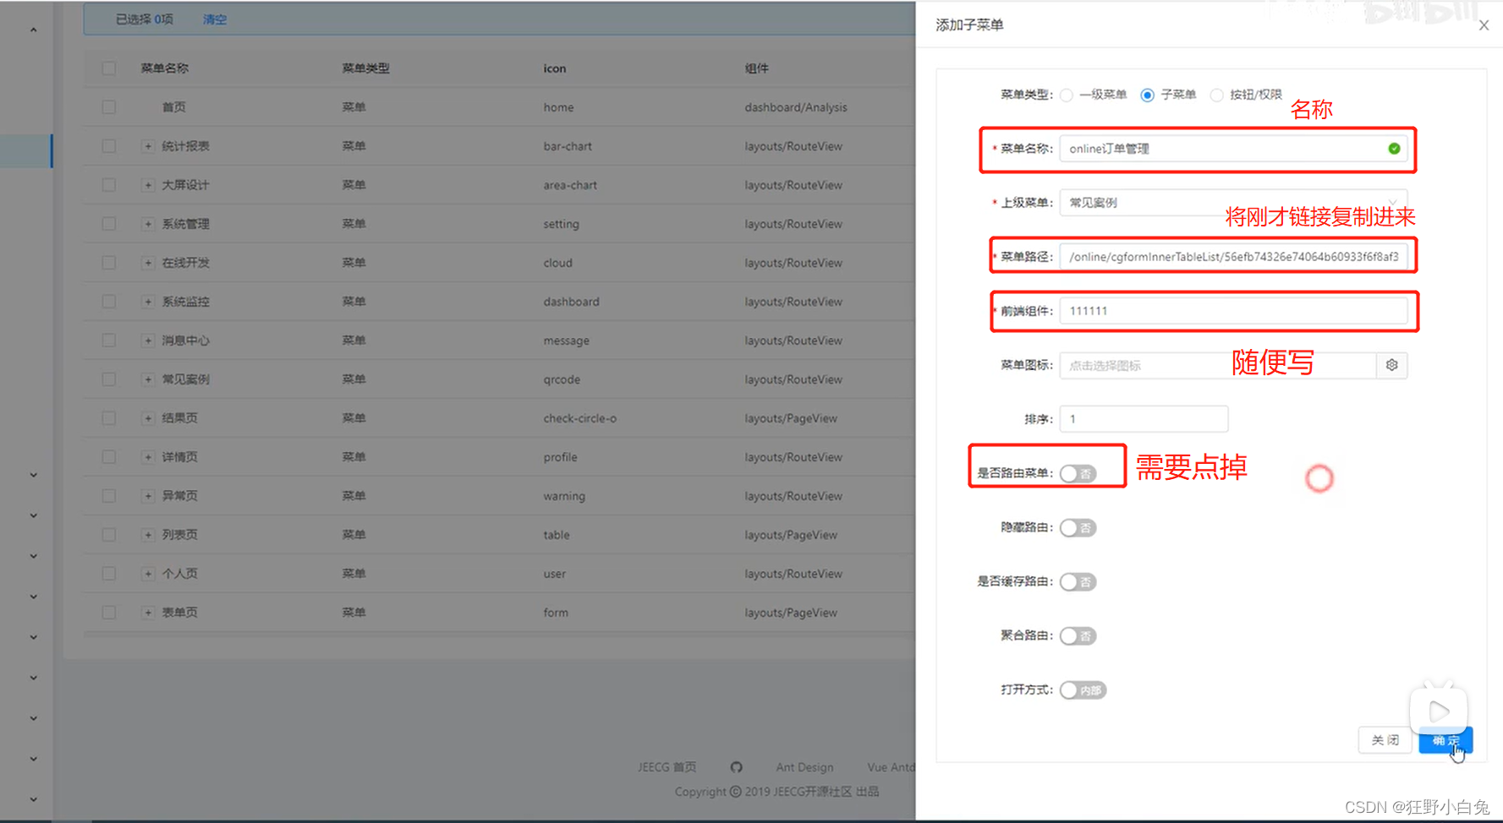
Task: Open the 上级菜单 parent menu dropdown
Action: click(1233, 203)
